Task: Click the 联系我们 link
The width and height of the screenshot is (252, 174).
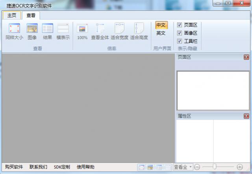Action: (39, 167)
